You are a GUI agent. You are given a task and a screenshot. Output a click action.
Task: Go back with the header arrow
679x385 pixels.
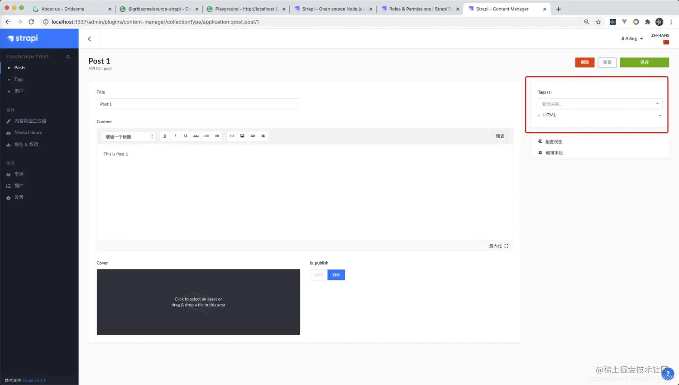click(89, 39)
